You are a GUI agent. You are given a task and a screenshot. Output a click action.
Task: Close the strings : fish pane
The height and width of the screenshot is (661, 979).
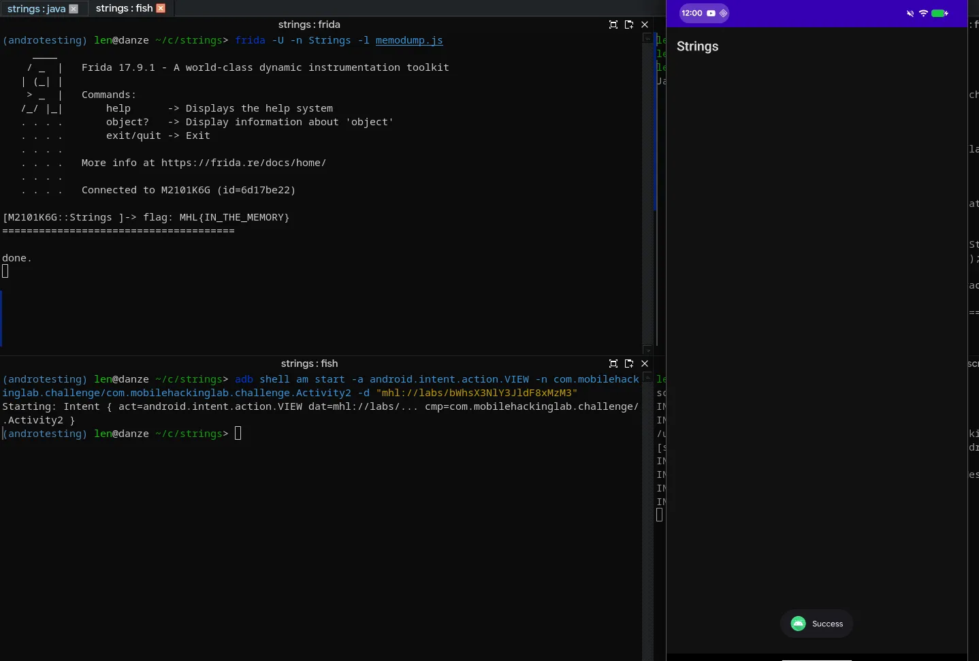coord(645,364)
